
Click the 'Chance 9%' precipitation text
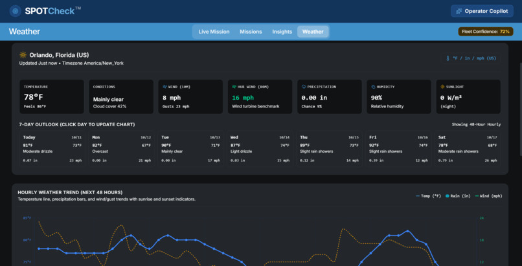click(x=312, y=106)
